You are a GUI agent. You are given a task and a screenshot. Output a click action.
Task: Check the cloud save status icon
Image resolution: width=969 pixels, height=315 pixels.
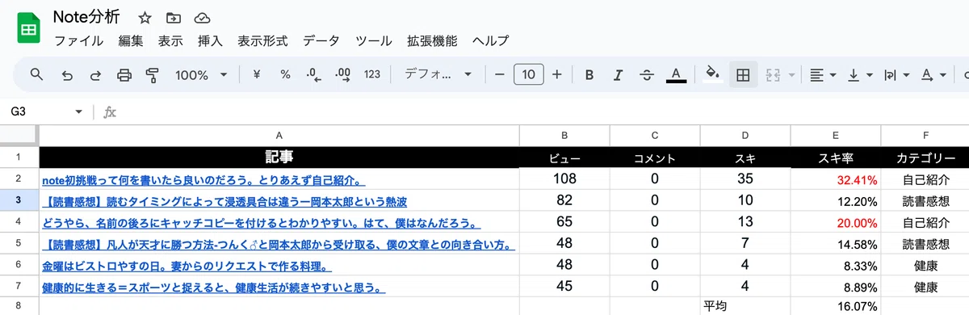(203, 18)
